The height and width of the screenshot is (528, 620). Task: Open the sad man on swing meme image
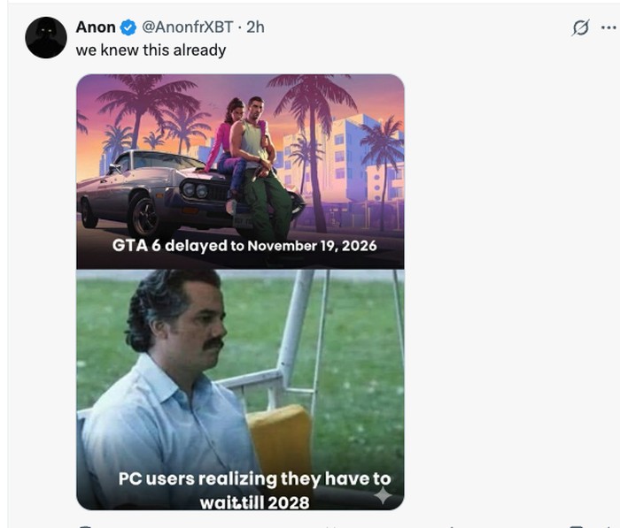[240, 371]
